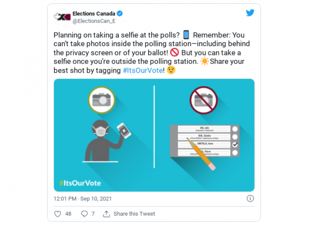Image resolution: width=314 pixels, height=226 pixels.
Task: Select the ballot circle beside DOE, John
Action: 235,129
